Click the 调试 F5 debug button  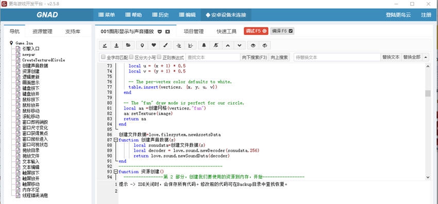[x=256, y=31]
